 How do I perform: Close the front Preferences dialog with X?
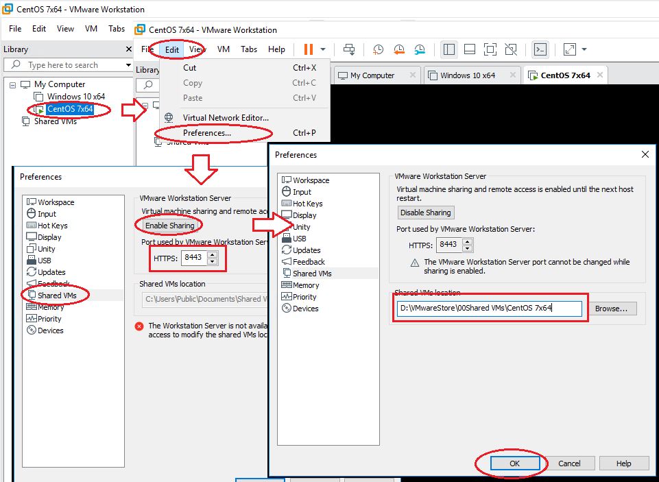click(645, 155)
